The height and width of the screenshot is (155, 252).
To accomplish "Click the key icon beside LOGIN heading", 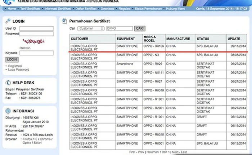I will pyautogui.click(x=8, y=22).
